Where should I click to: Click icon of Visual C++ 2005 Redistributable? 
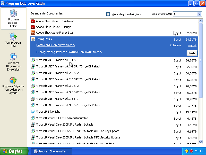(x=33, y=118)
